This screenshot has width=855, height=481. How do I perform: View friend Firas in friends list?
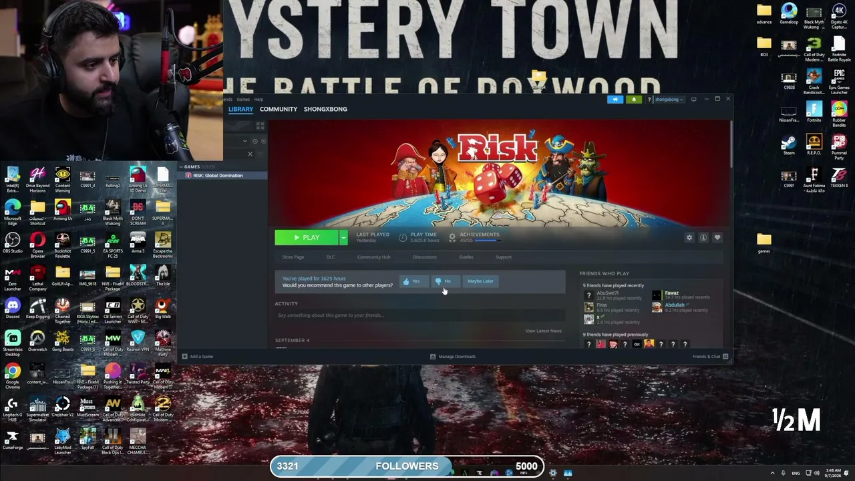tap(611, 307)
